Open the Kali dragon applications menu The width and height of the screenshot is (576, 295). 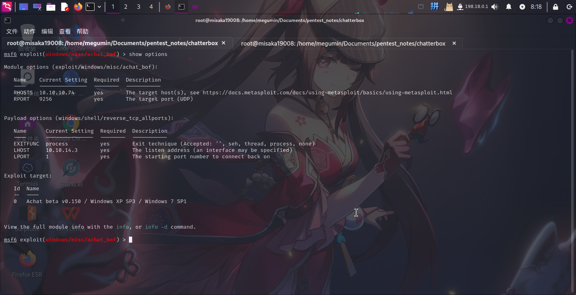7,7
